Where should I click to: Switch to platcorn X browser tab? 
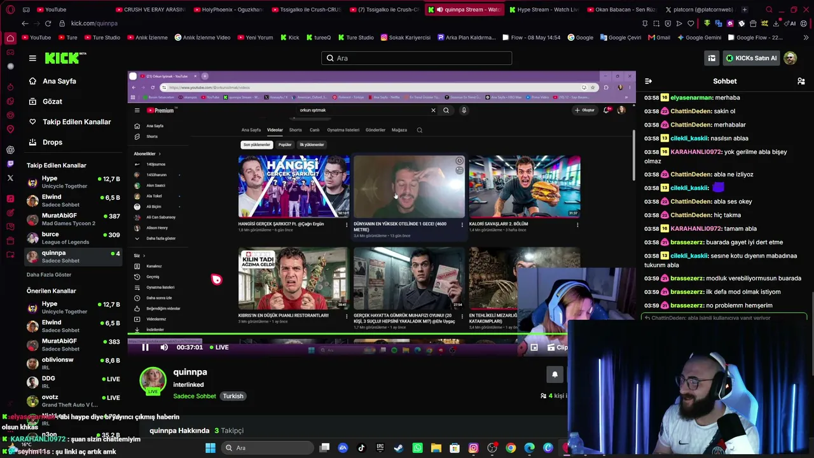click(699, 10)
